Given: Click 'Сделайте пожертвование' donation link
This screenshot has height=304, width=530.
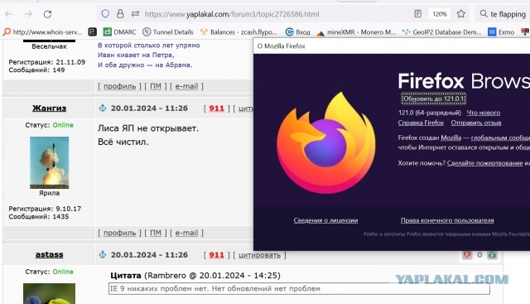Looking at the screenshot, I should tap(484, 163).
